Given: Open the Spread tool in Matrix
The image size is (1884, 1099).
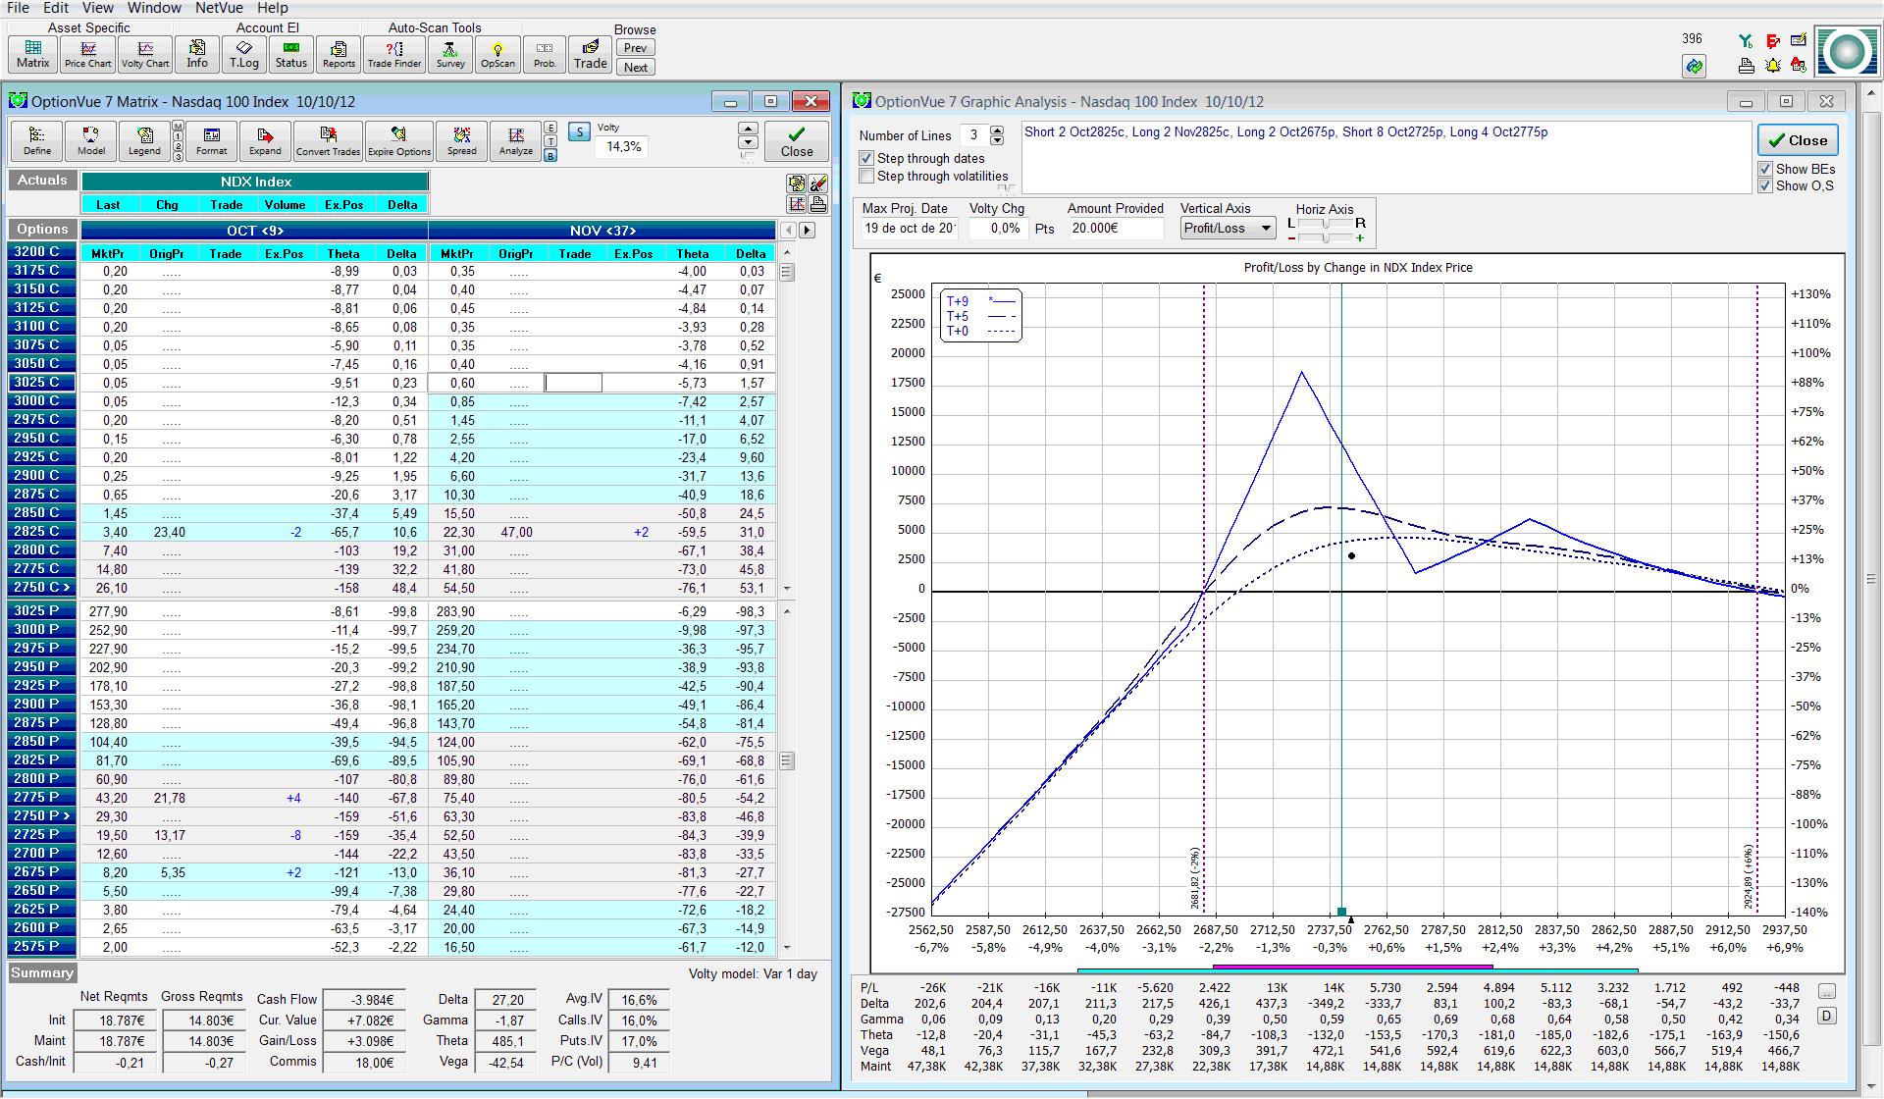Looking at the screenshot, I should (x=461, y=141).
